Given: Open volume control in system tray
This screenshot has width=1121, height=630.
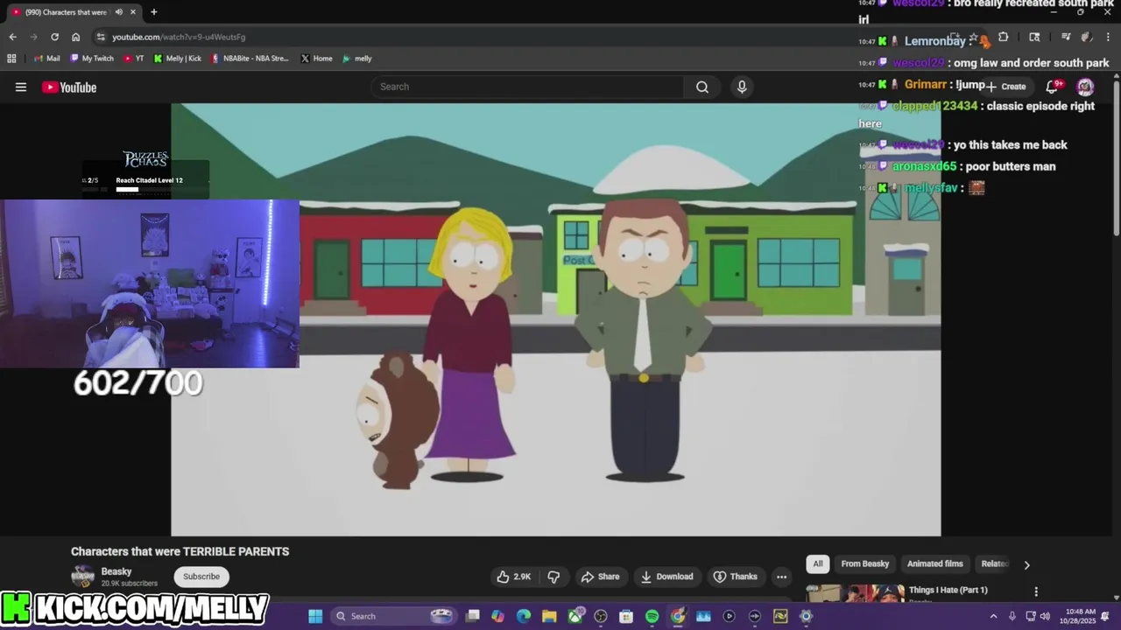Looking at the screenshot, I should pos(1045,616).
